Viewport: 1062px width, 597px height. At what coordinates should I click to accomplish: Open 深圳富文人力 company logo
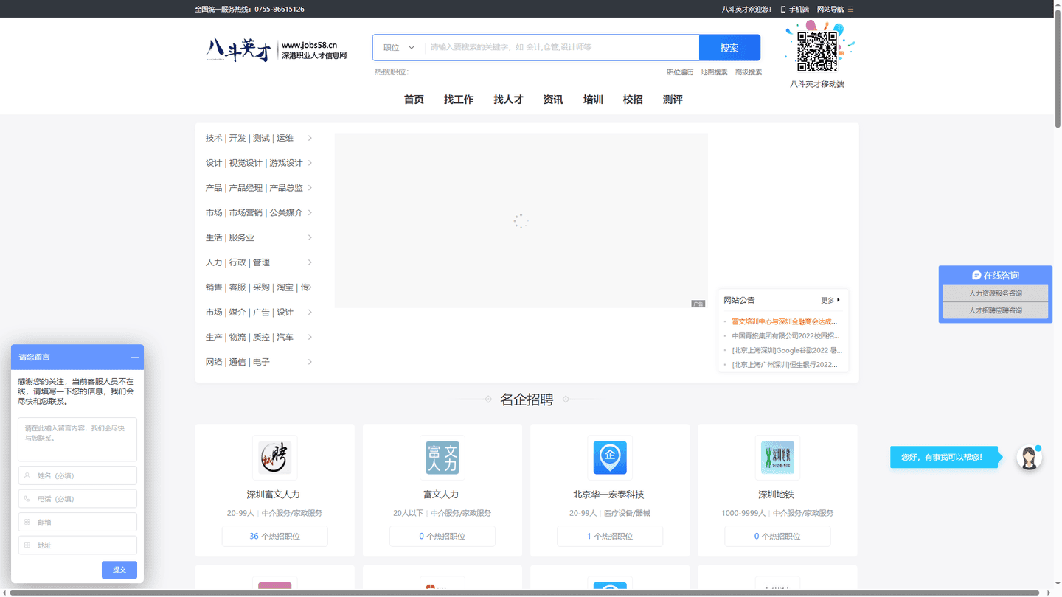coord(275,458)
